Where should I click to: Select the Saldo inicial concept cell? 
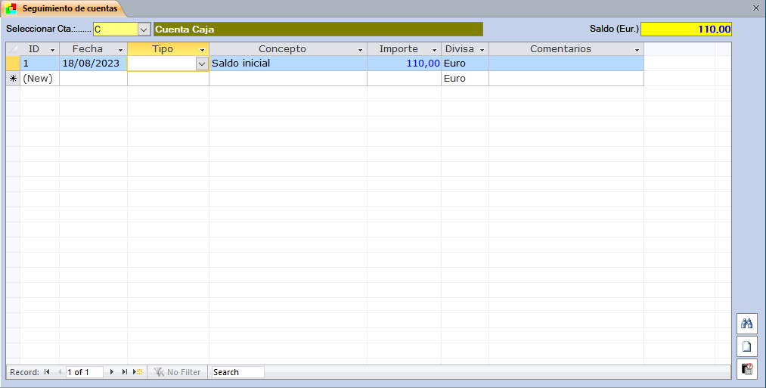click(x=287, y=64)
